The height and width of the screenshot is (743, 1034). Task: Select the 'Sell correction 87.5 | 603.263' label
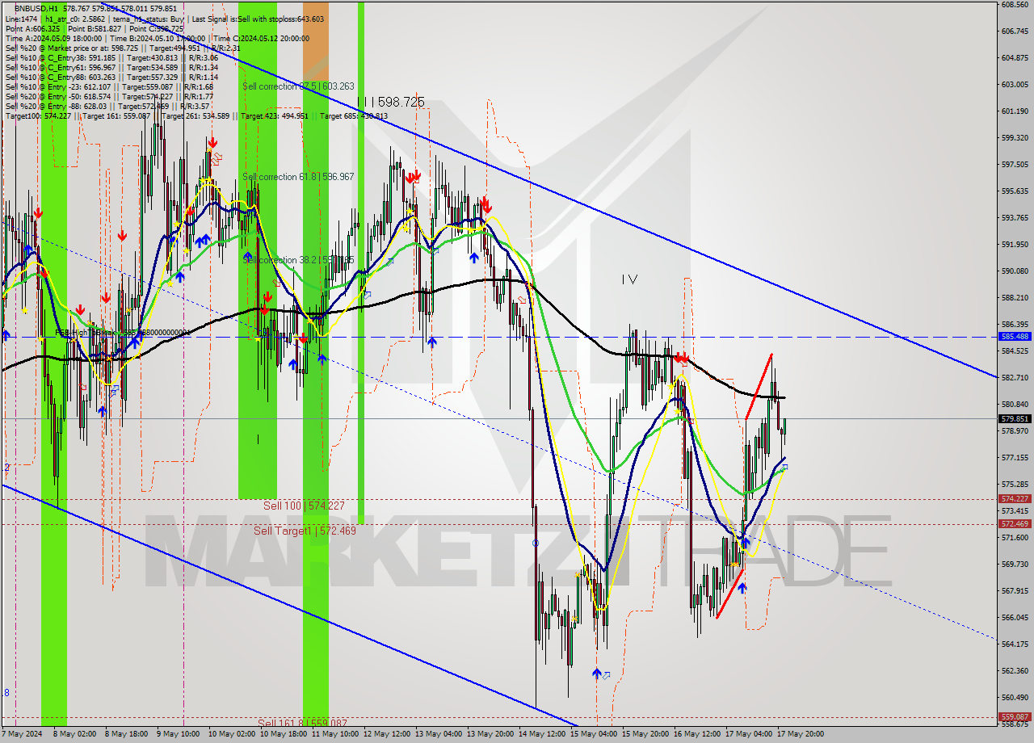click(x=298, y=86)
